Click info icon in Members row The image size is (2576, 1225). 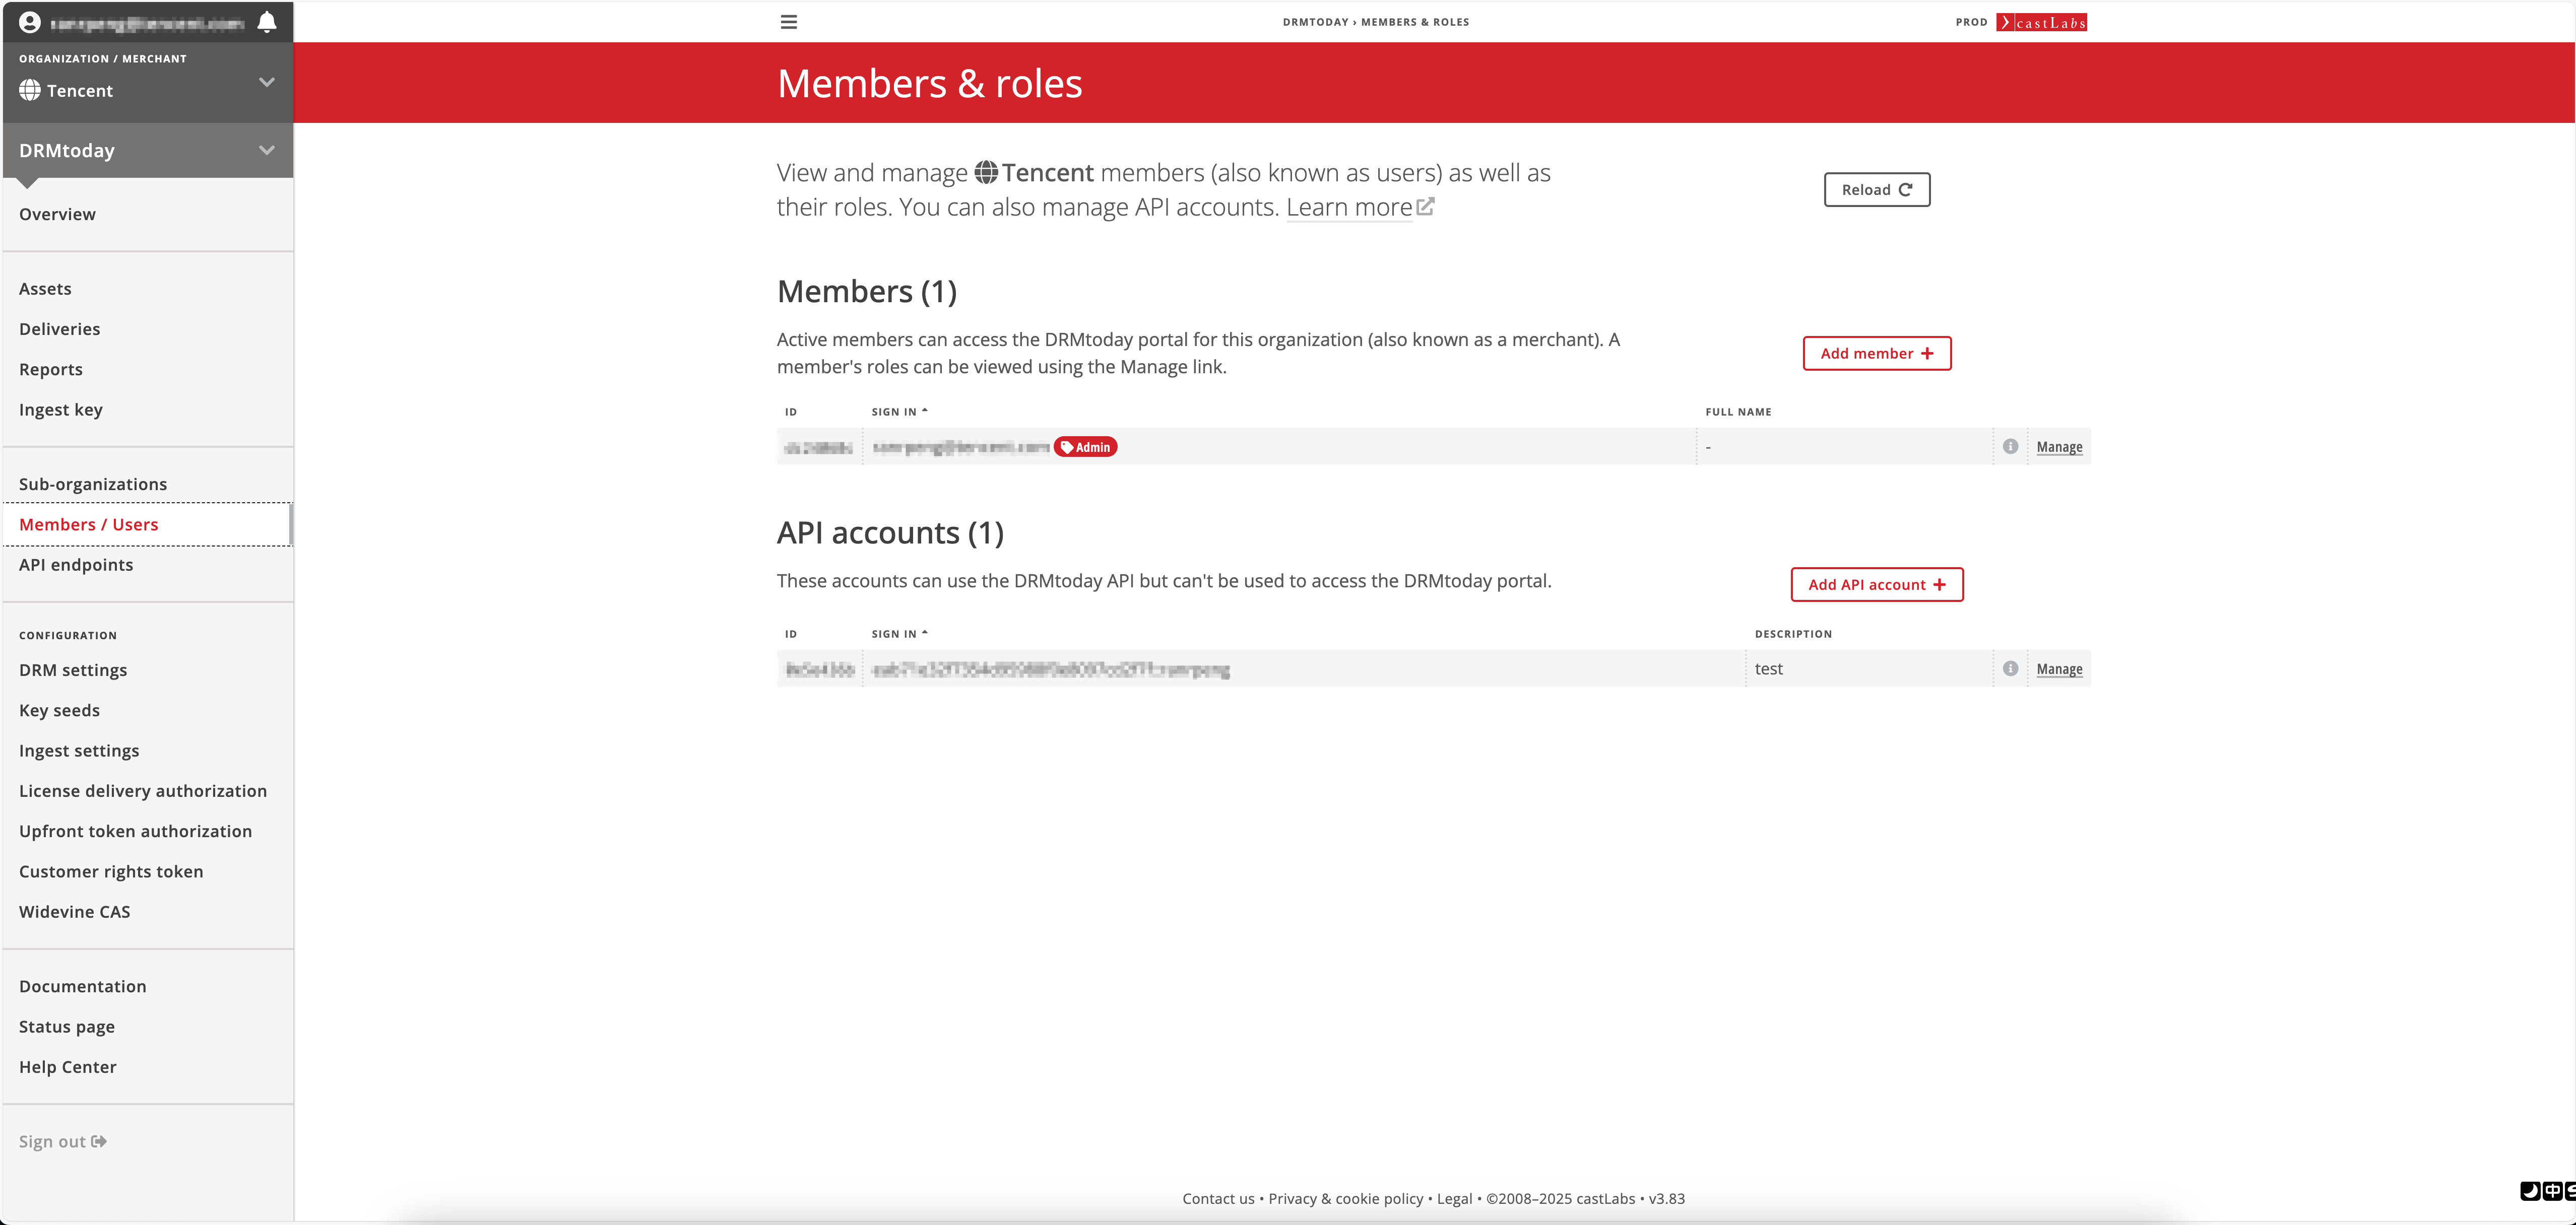(2010, 447)
